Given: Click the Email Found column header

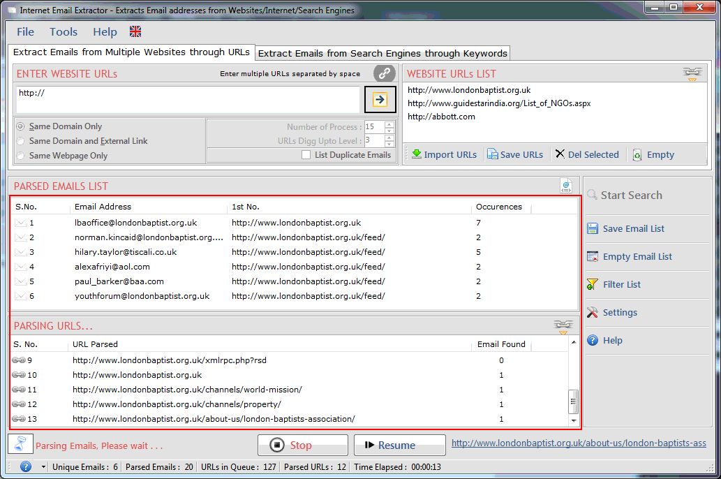Looking at the screenshot, I should click(501, 344).
